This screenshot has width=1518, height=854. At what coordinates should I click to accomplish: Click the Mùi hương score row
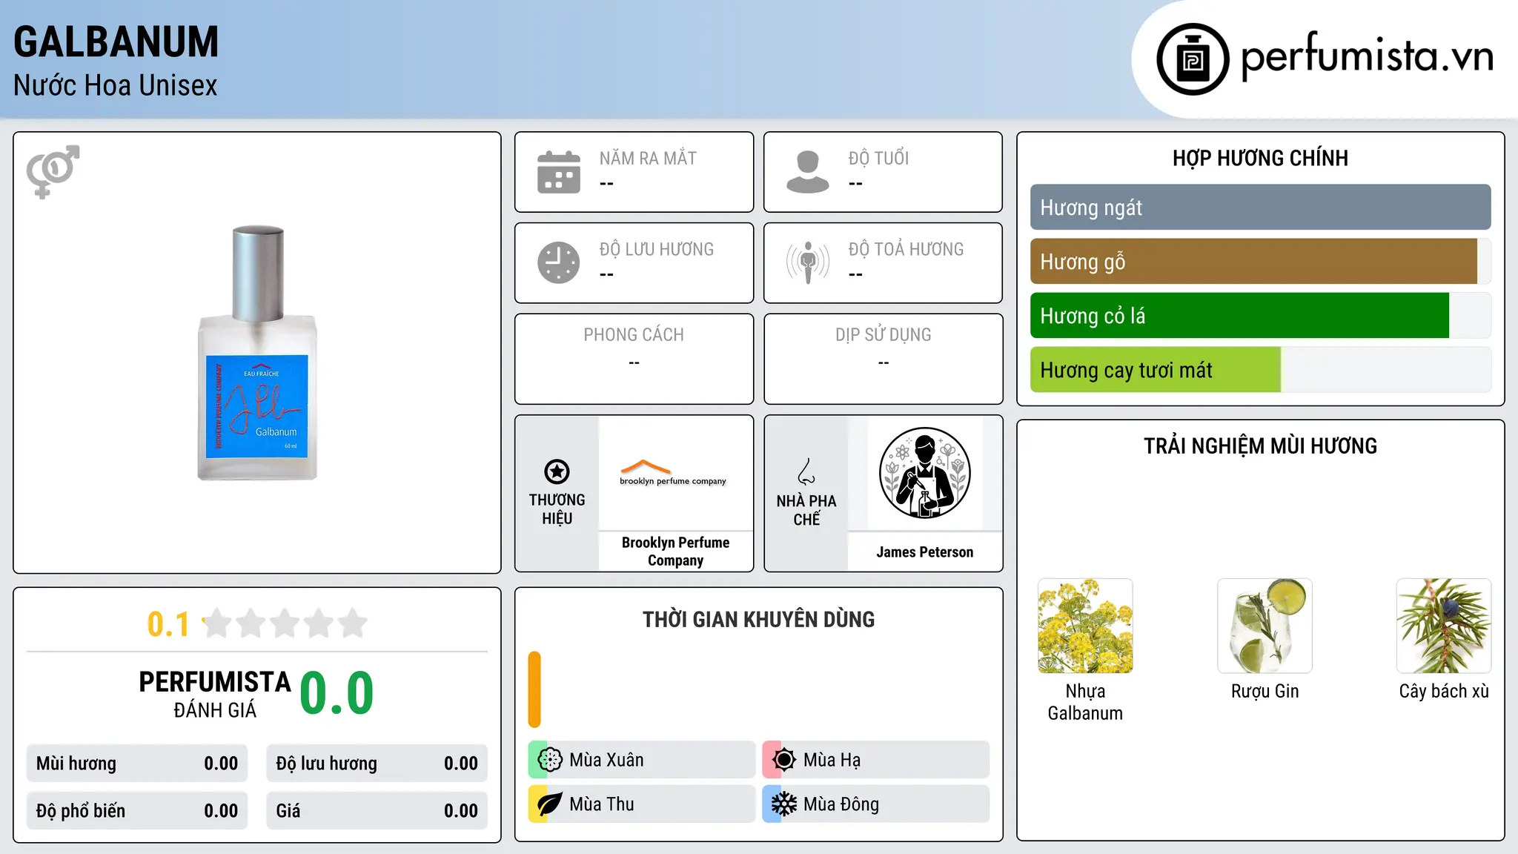[x=137, y=764]
